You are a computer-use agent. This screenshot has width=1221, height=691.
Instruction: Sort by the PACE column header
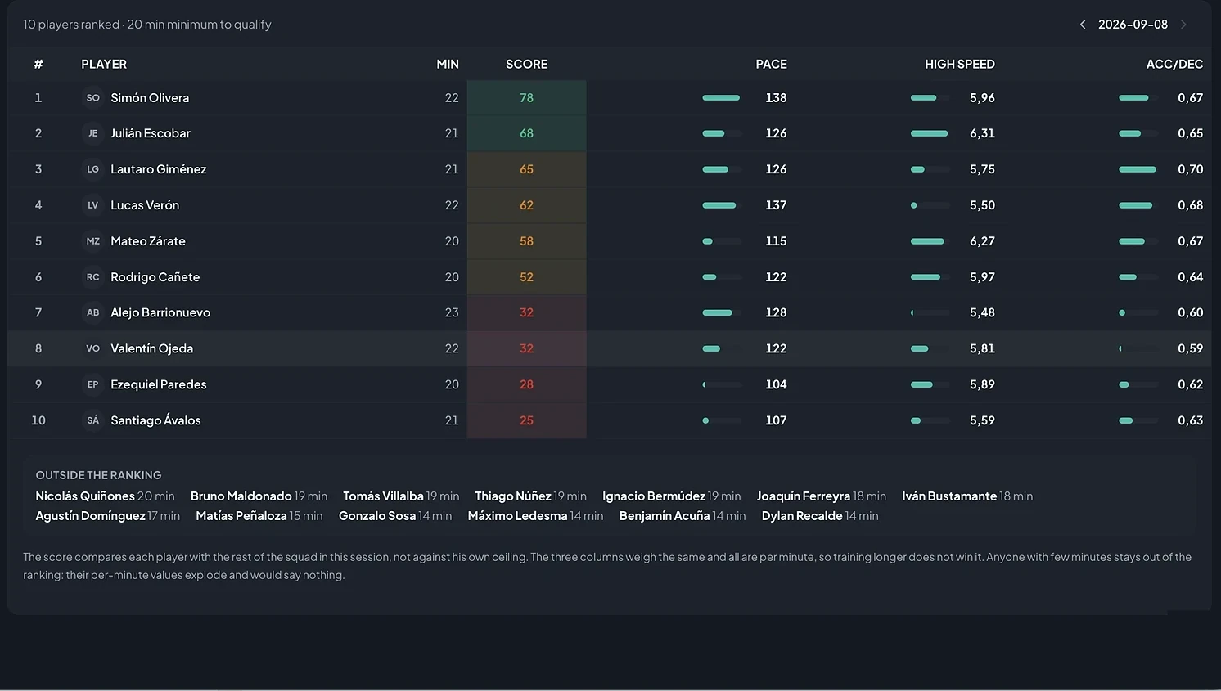[771, 64]
